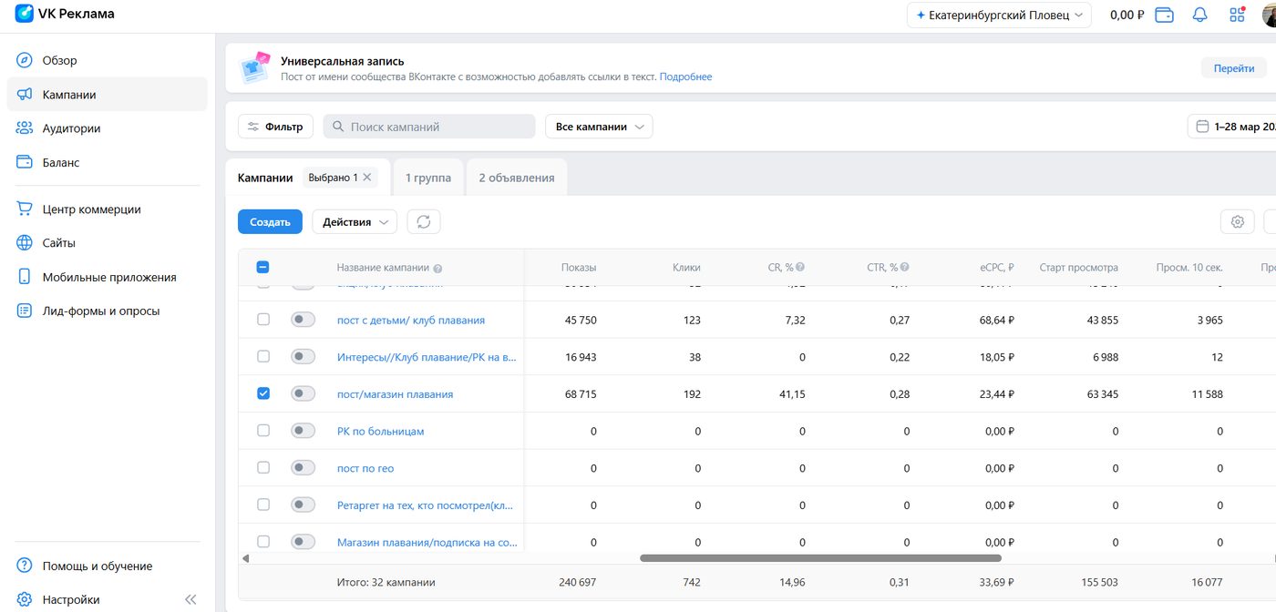Enable the 'РК по больницам' campaign switch
Viewport: 1276px width, 612px height.
tap(303, 431)
